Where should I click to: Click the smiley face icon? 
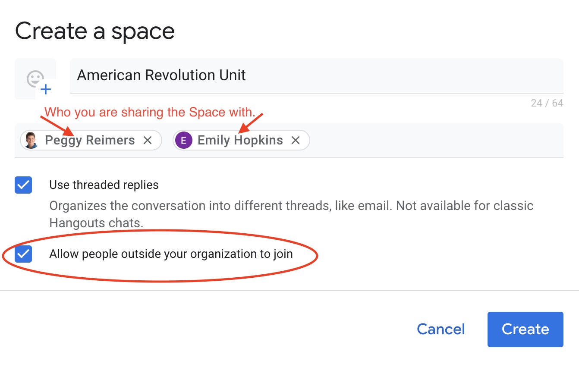coord(35,77)
